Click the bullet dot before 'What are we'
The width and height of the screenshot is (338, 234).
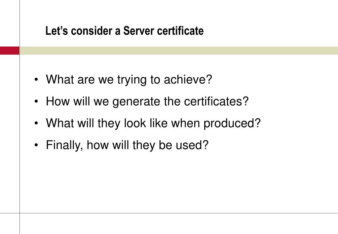(x=36, y=80)
